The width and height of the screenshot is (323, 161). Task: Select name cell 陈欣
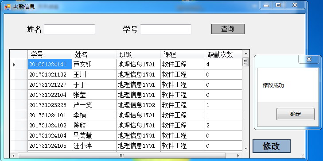(x=94, y=126)
